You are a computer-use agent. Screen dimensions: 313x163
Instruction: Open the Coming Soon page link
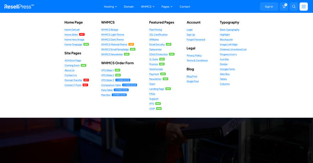(72, 65)
